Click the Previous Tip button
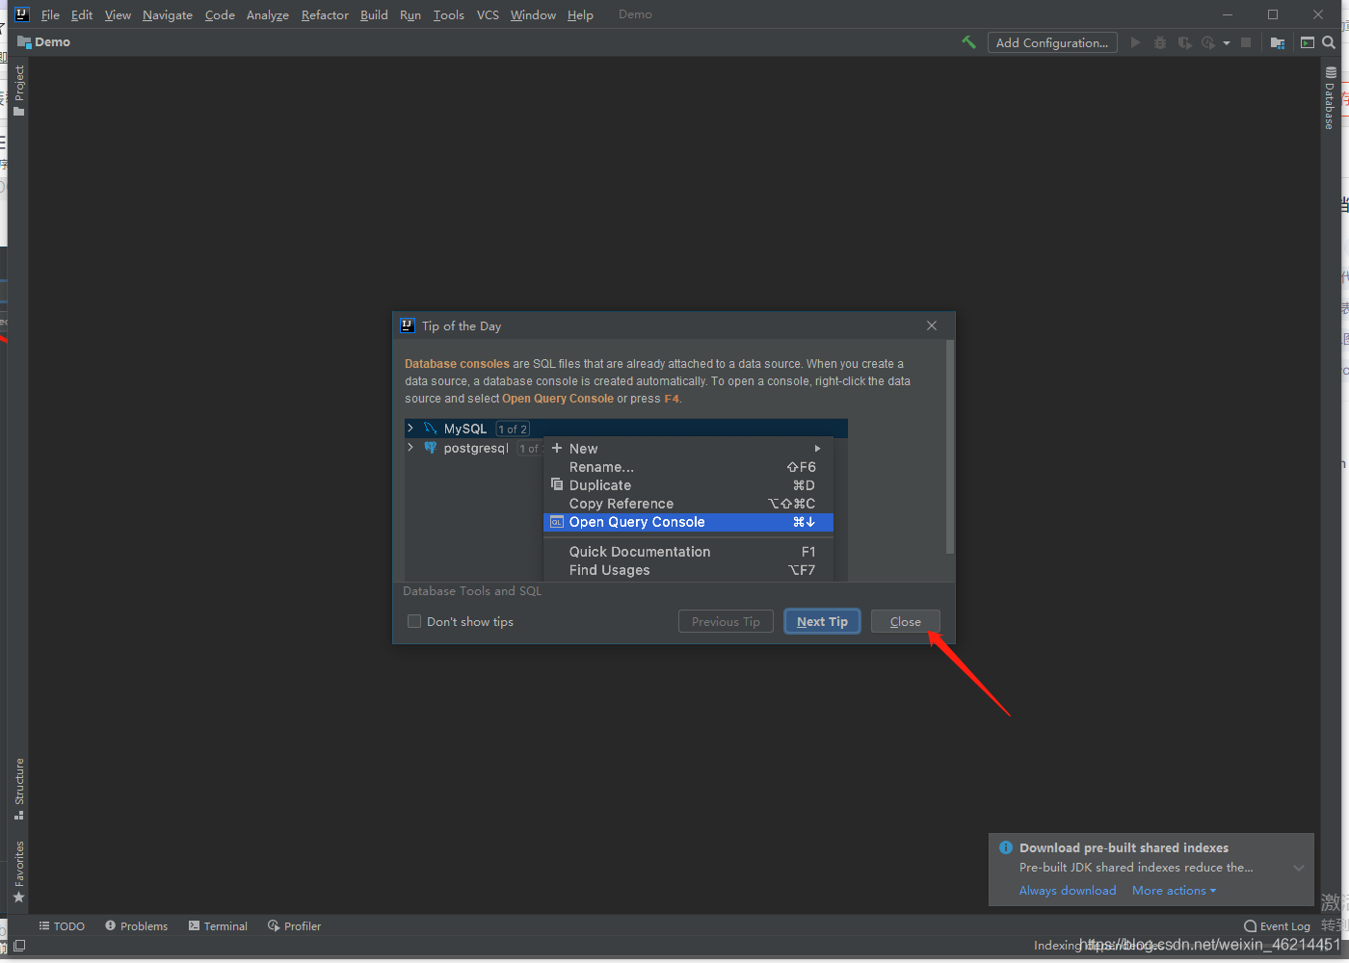Viewport: 1349px width, 963px height. point(726,622)
